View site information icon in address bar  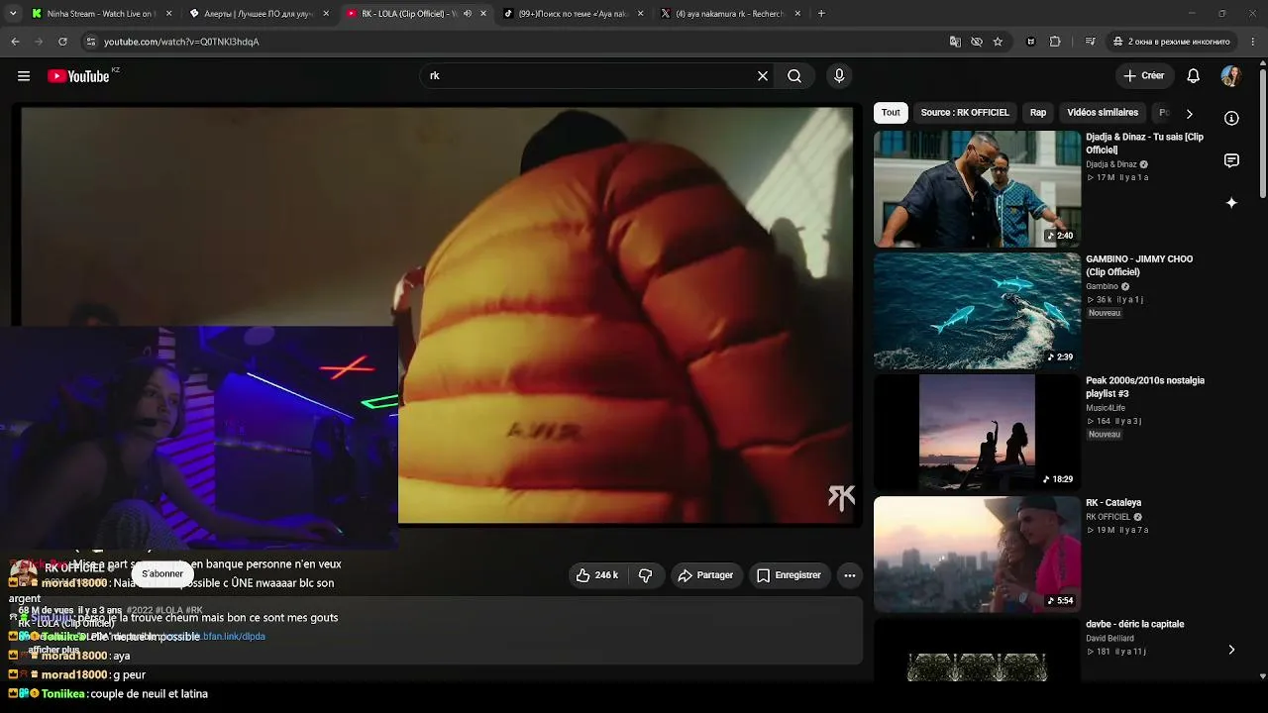point(91,42)
